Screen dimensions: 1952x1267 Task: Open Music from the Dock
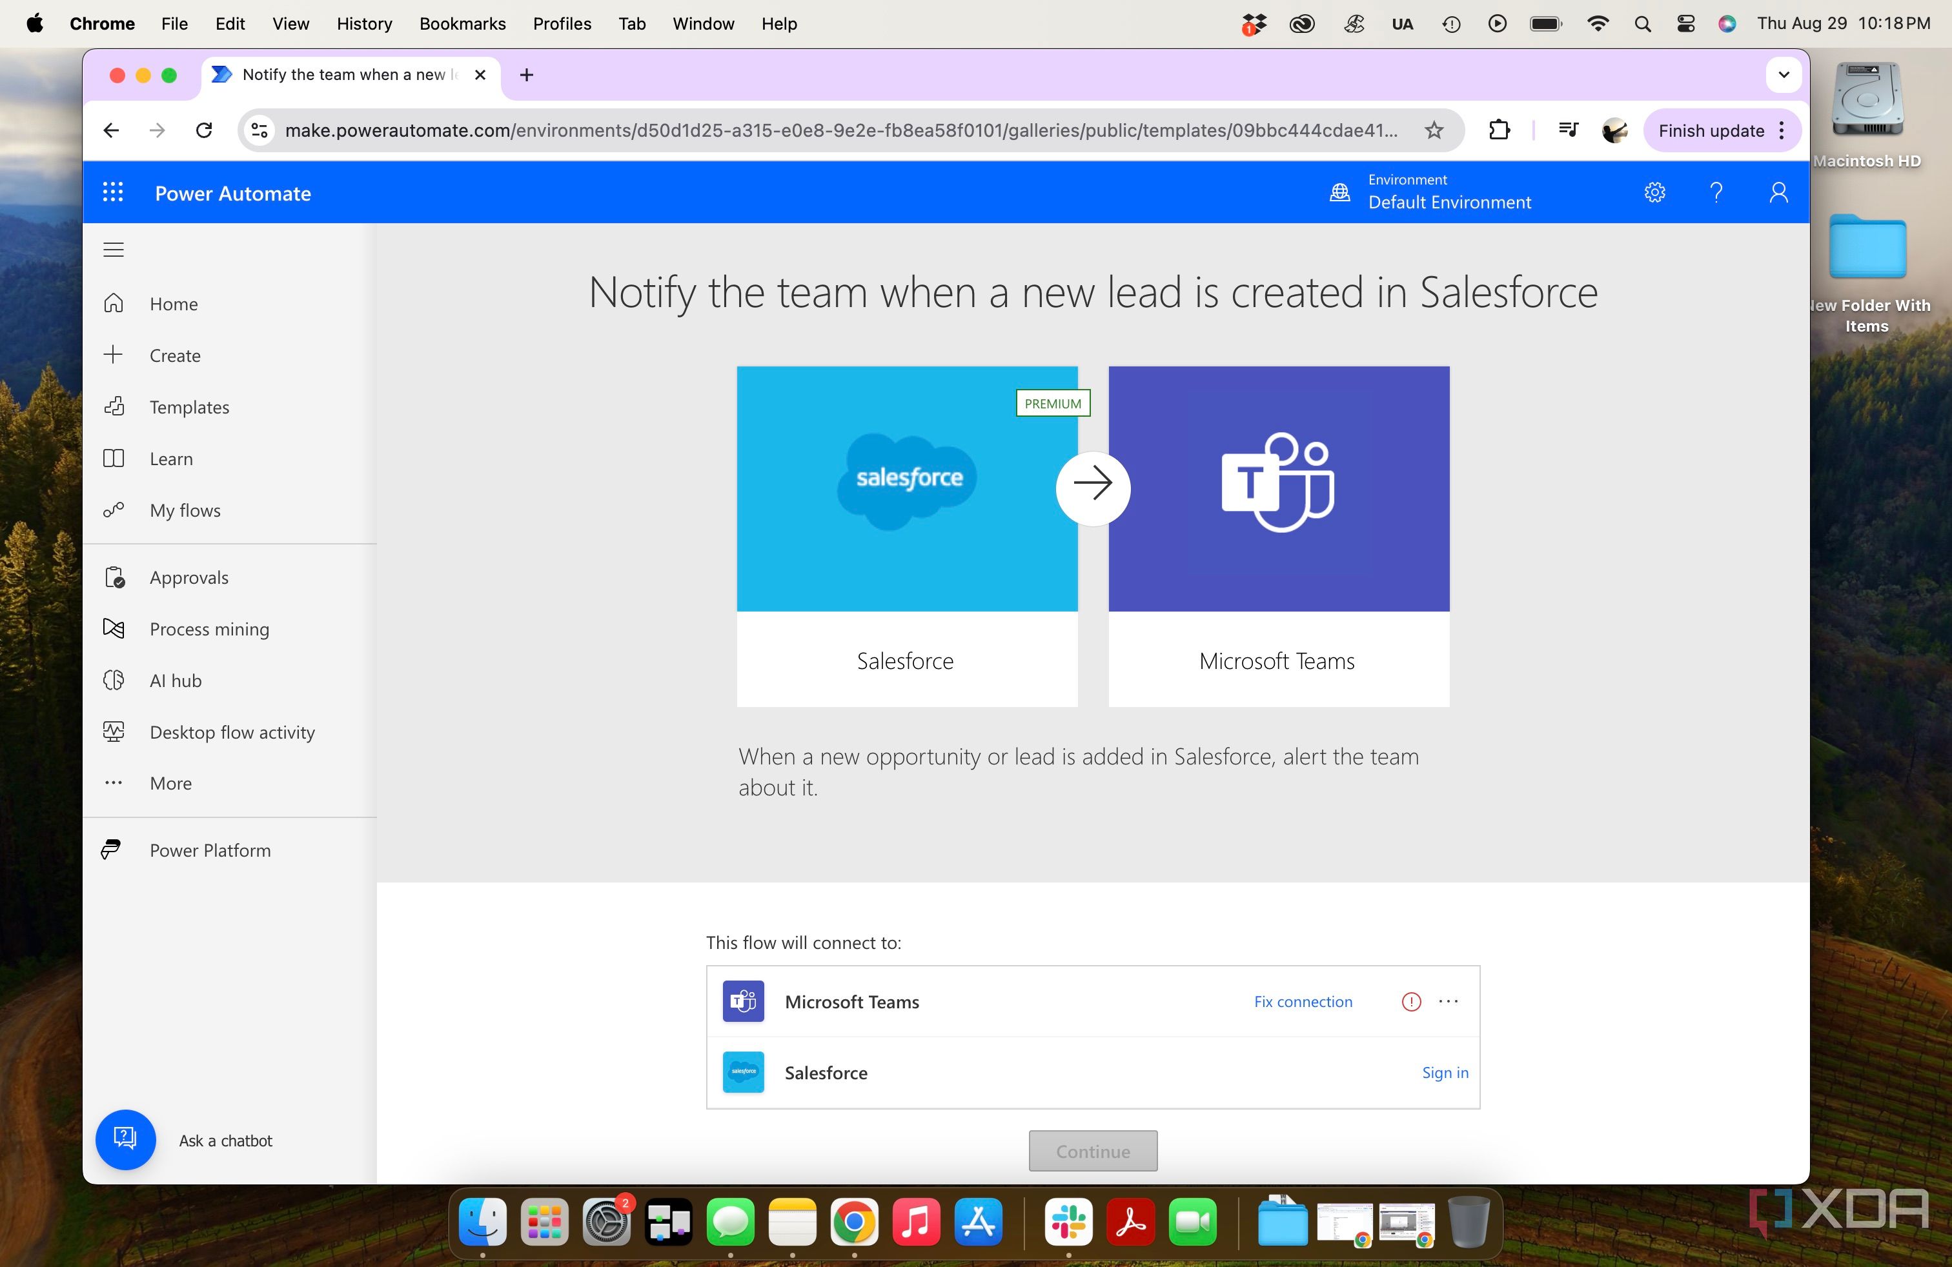916,1222
